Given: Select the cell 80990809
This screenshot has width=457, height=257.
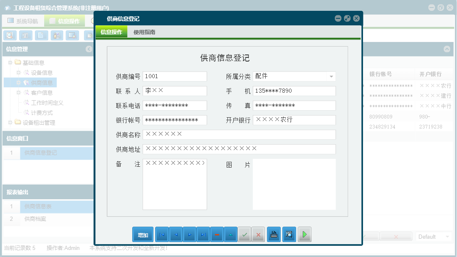Looking at the screenshot, I should pyautogui.click(x=380, y=116).
